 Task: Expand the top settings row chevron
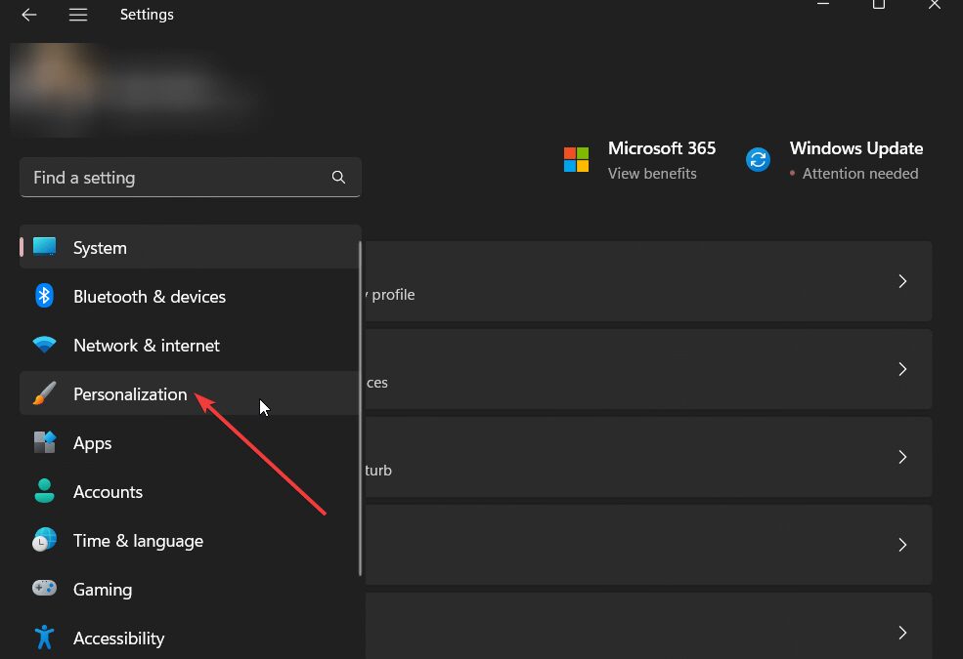coord(901,281)
